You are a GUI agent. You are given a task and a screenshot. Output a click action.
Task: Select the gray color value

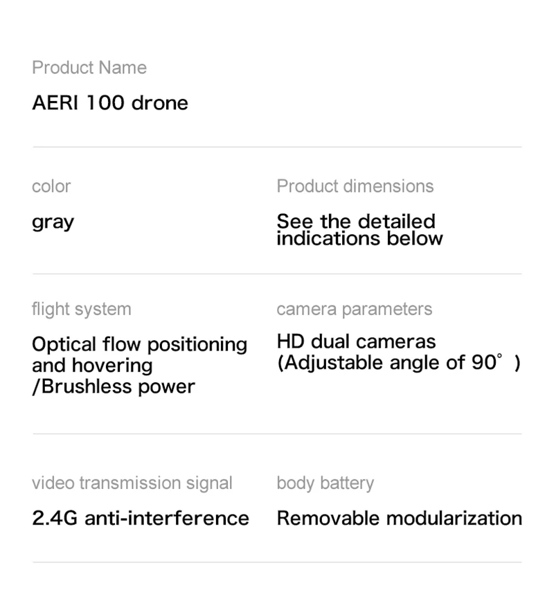pos(53,222)
